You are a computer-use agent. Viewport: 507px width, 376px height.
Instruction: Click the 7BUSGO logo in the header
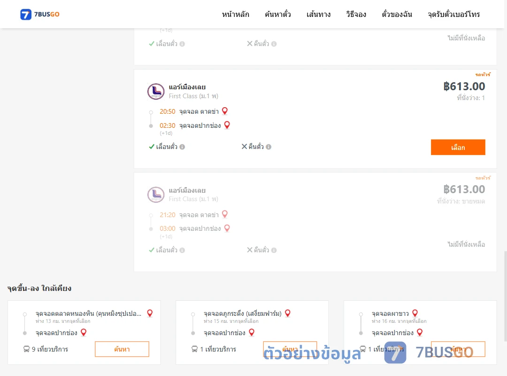(x=40, y=14)
